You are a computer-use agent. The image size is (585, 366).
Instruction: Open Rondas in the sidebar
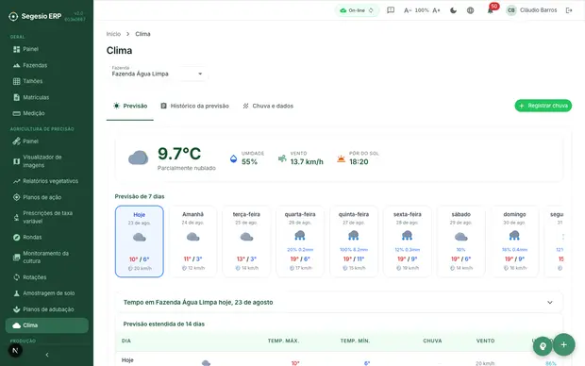[46, 238]
